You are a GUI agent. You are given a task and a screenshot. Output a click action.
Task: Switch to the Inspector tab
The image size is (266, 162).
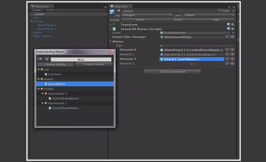tap(121, 6)
